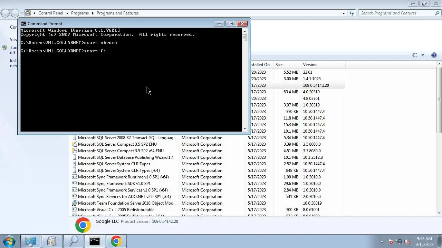
Task: Click Programs and Features in the breadcrumb
Action: (117, 13)
